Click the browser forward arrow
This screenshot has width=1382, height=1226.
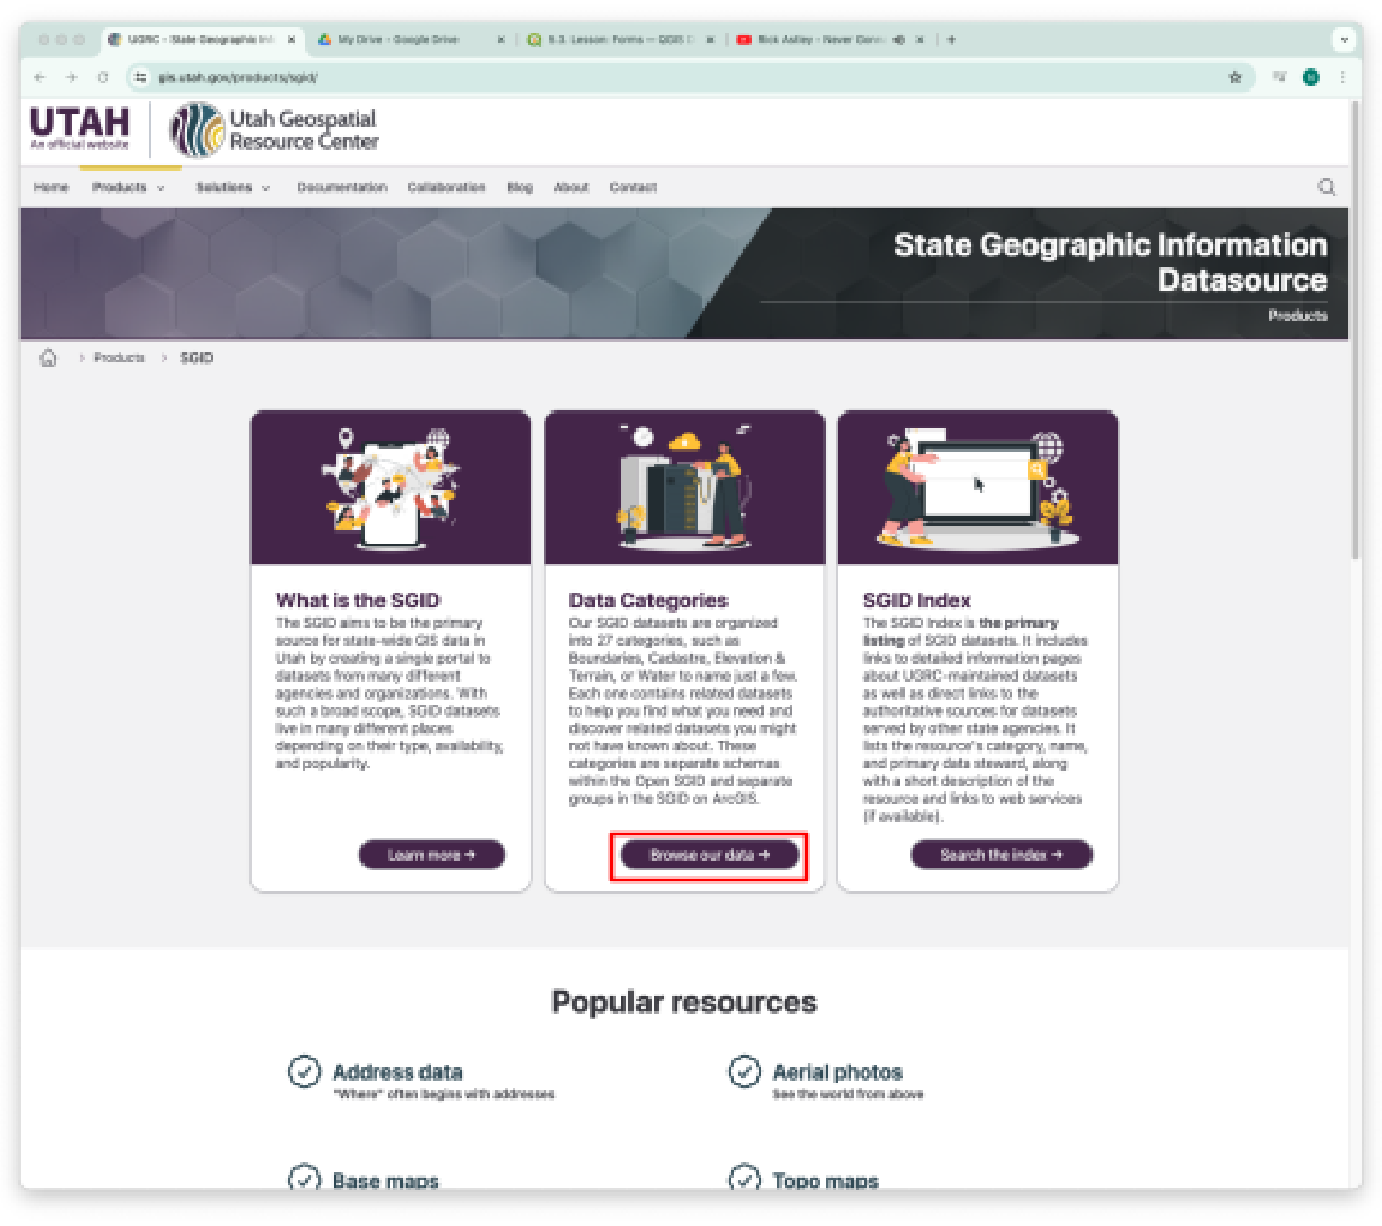point(71,78)
